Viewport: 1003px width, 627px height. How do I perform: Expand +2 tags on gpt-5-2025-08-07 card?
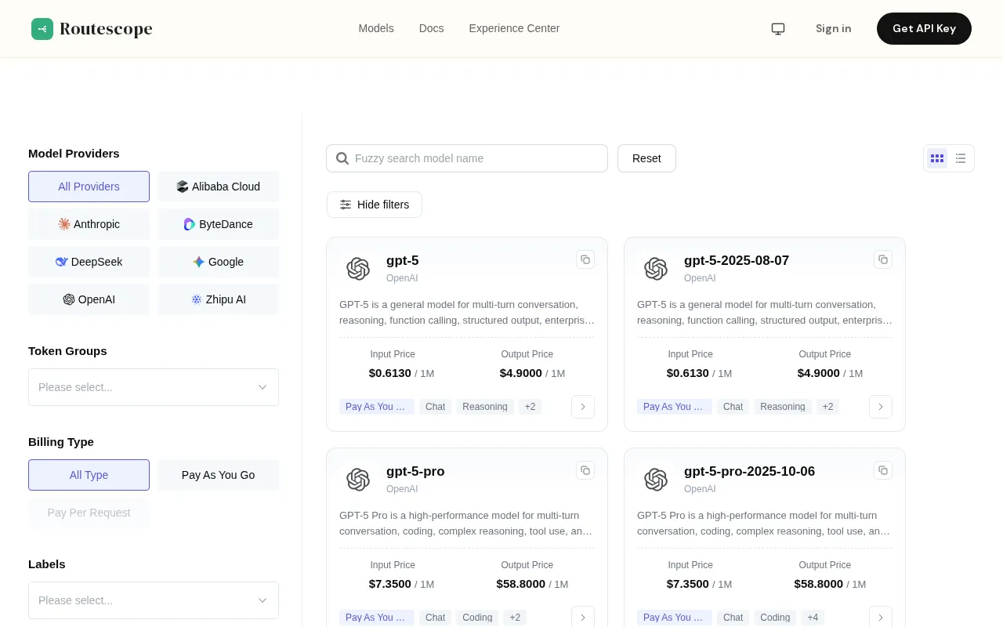pyautogui.click(x=828, y=407)
